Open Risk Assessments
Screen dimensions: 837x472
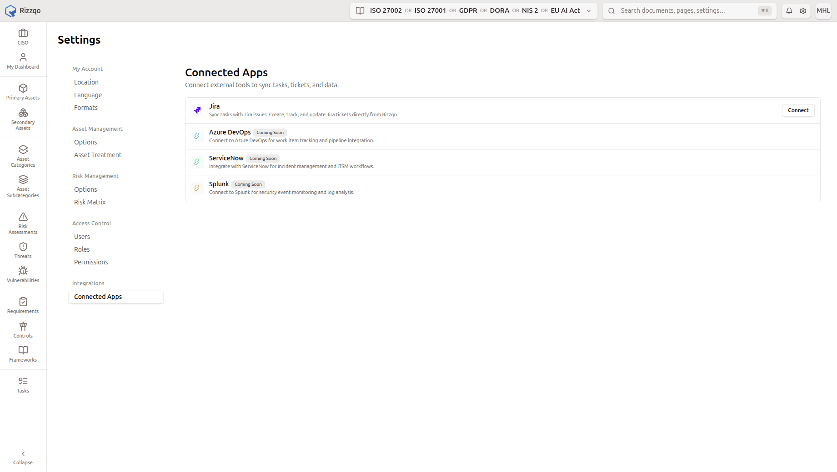click(23, 224)
